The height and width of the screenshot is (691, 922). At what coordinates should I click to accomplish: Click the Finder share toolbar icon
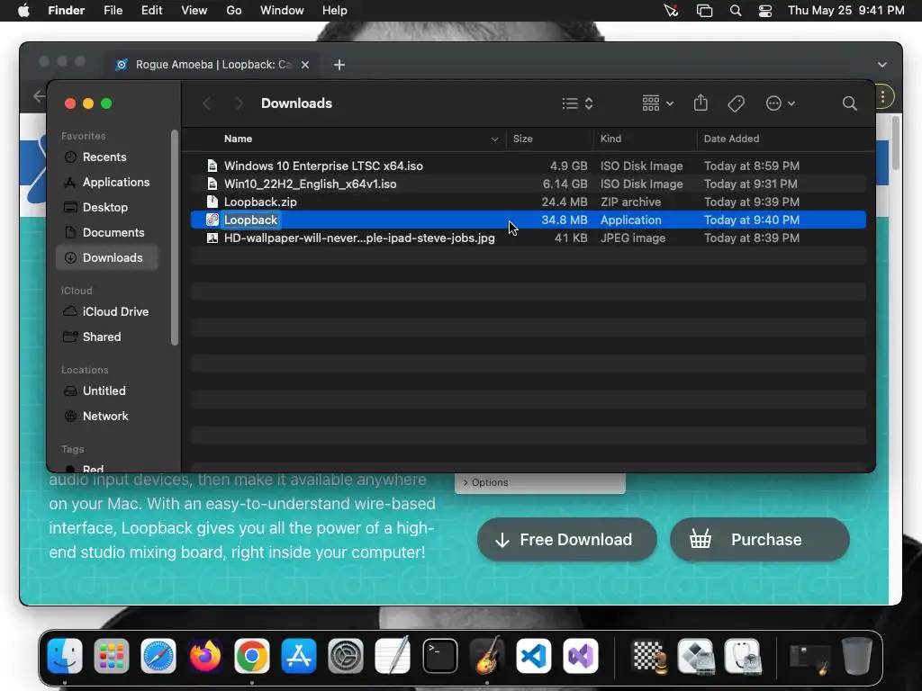pos(701,103)
